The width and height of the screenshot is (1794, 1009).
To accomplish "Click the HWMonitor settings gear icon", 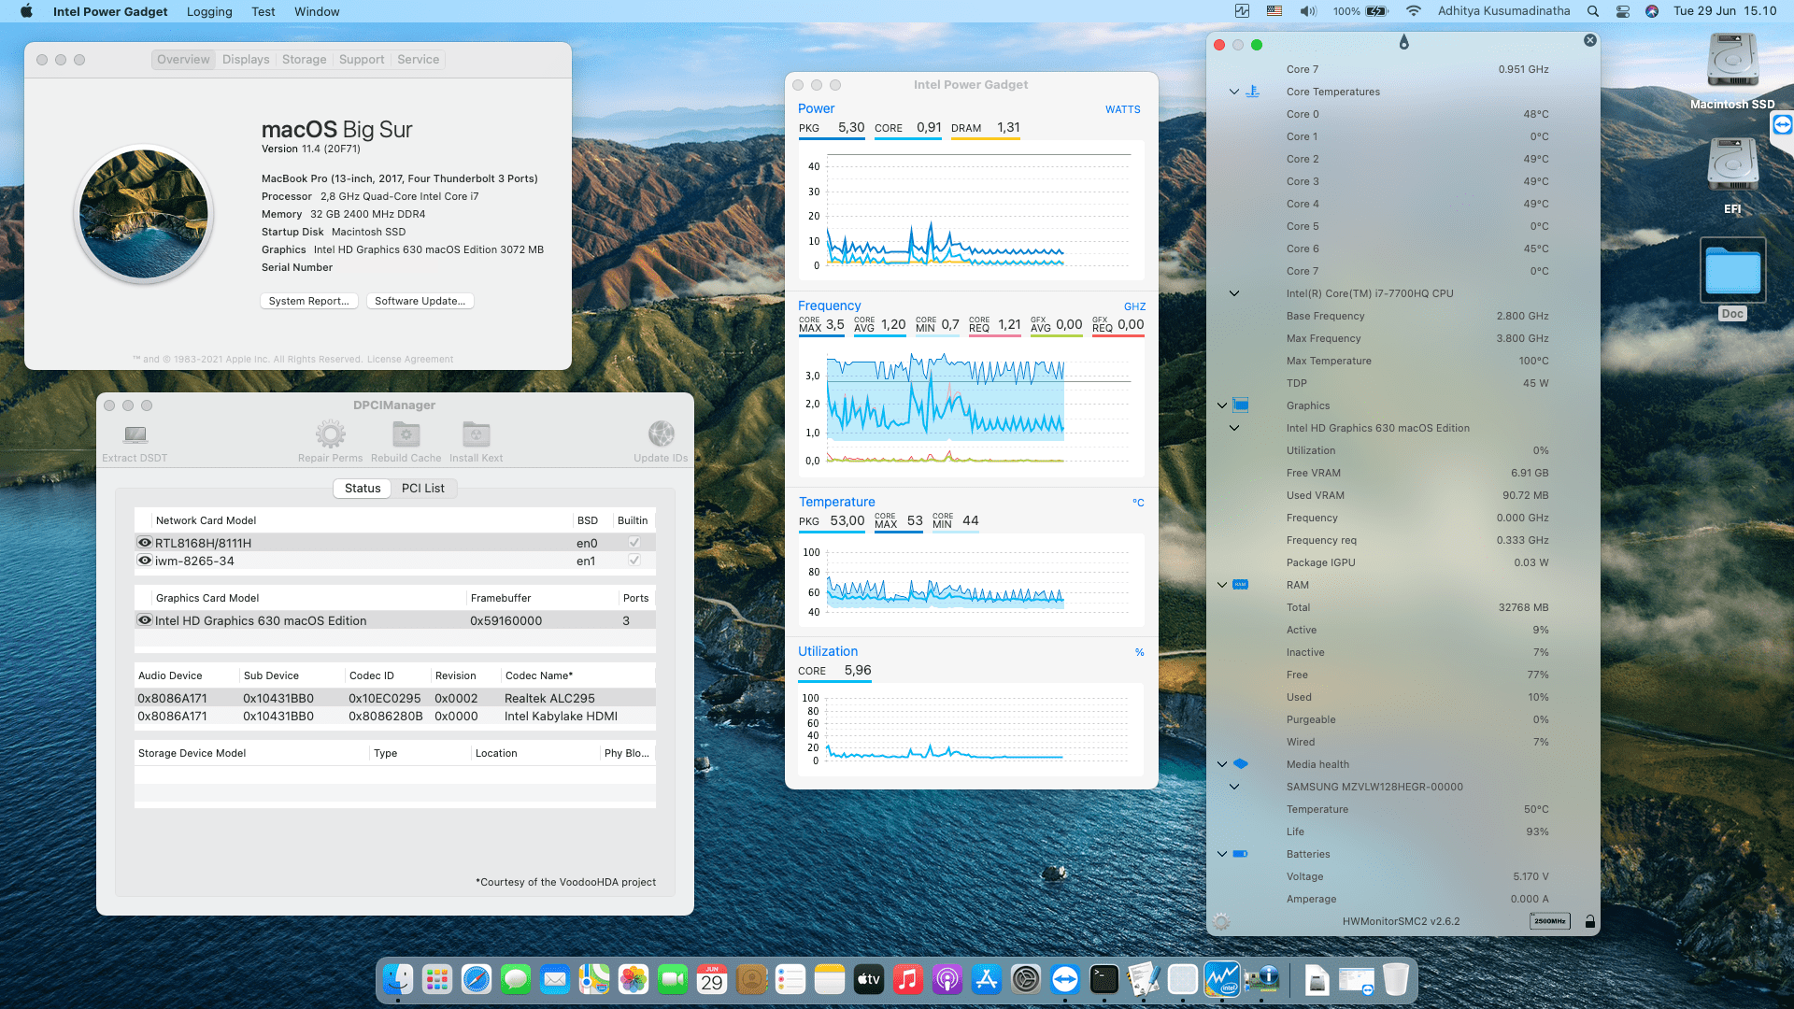I will click(1221, 921).
